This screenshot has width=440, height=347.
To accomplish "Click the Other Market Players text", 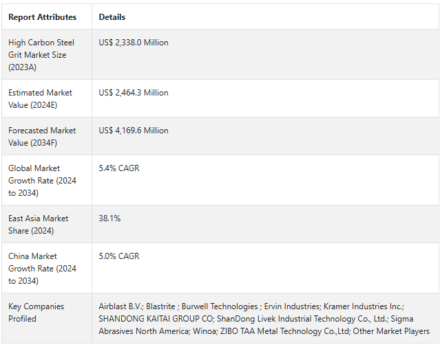I will tap(391, 331).
